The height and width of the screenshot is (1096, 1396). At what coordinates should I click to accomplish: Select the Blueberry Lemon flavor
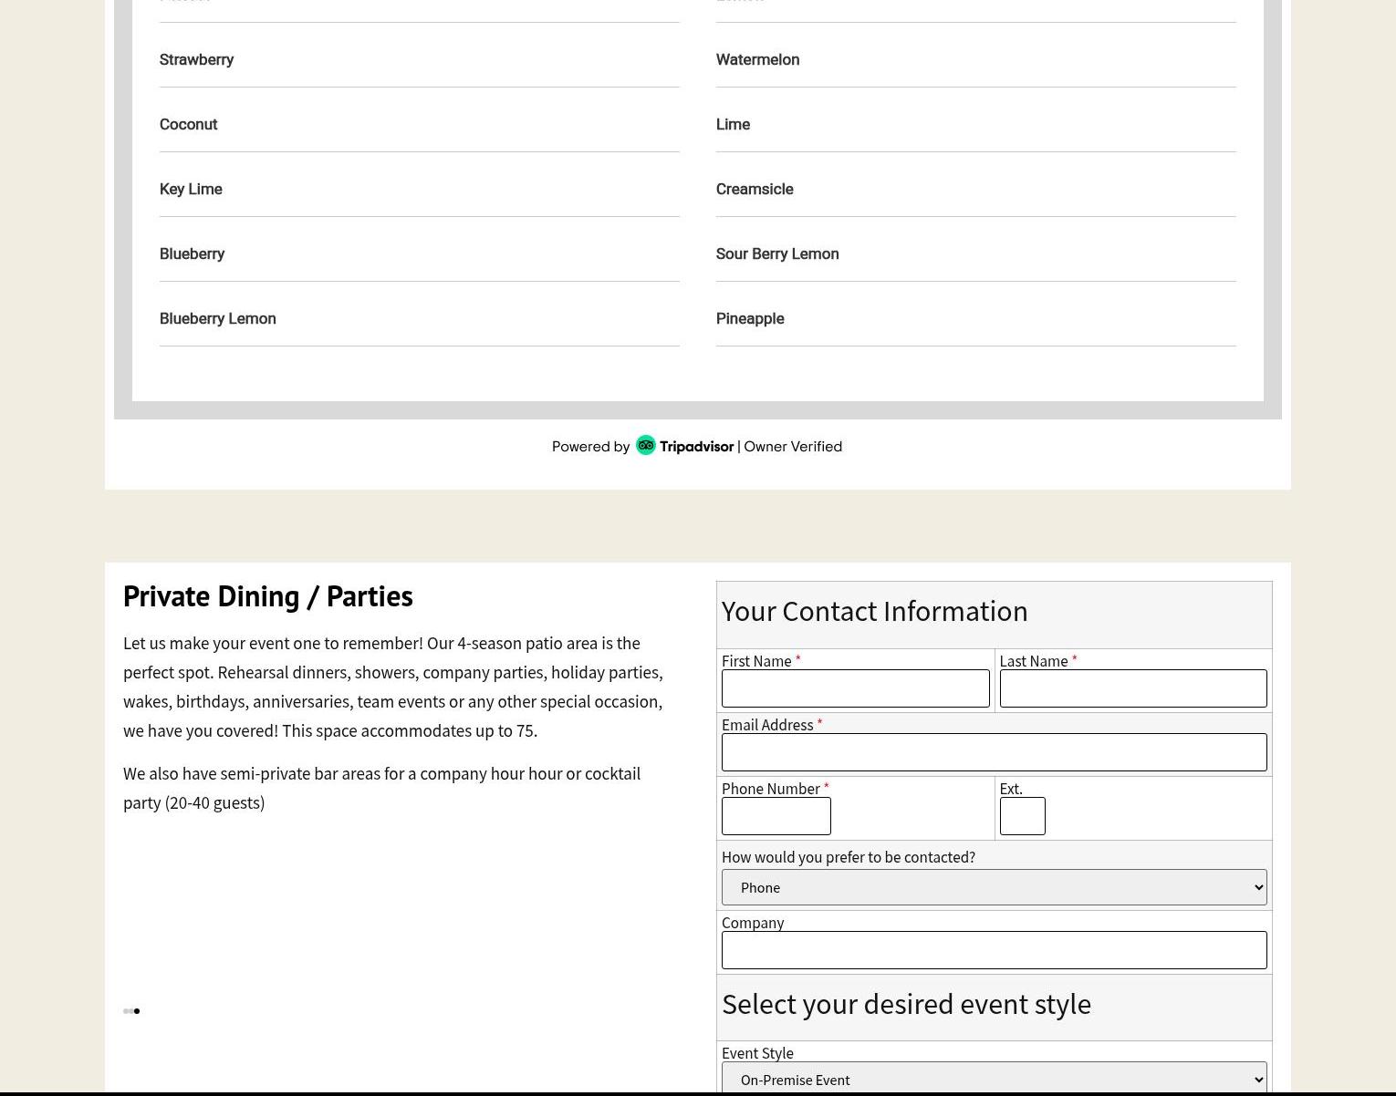coord(217,318)
